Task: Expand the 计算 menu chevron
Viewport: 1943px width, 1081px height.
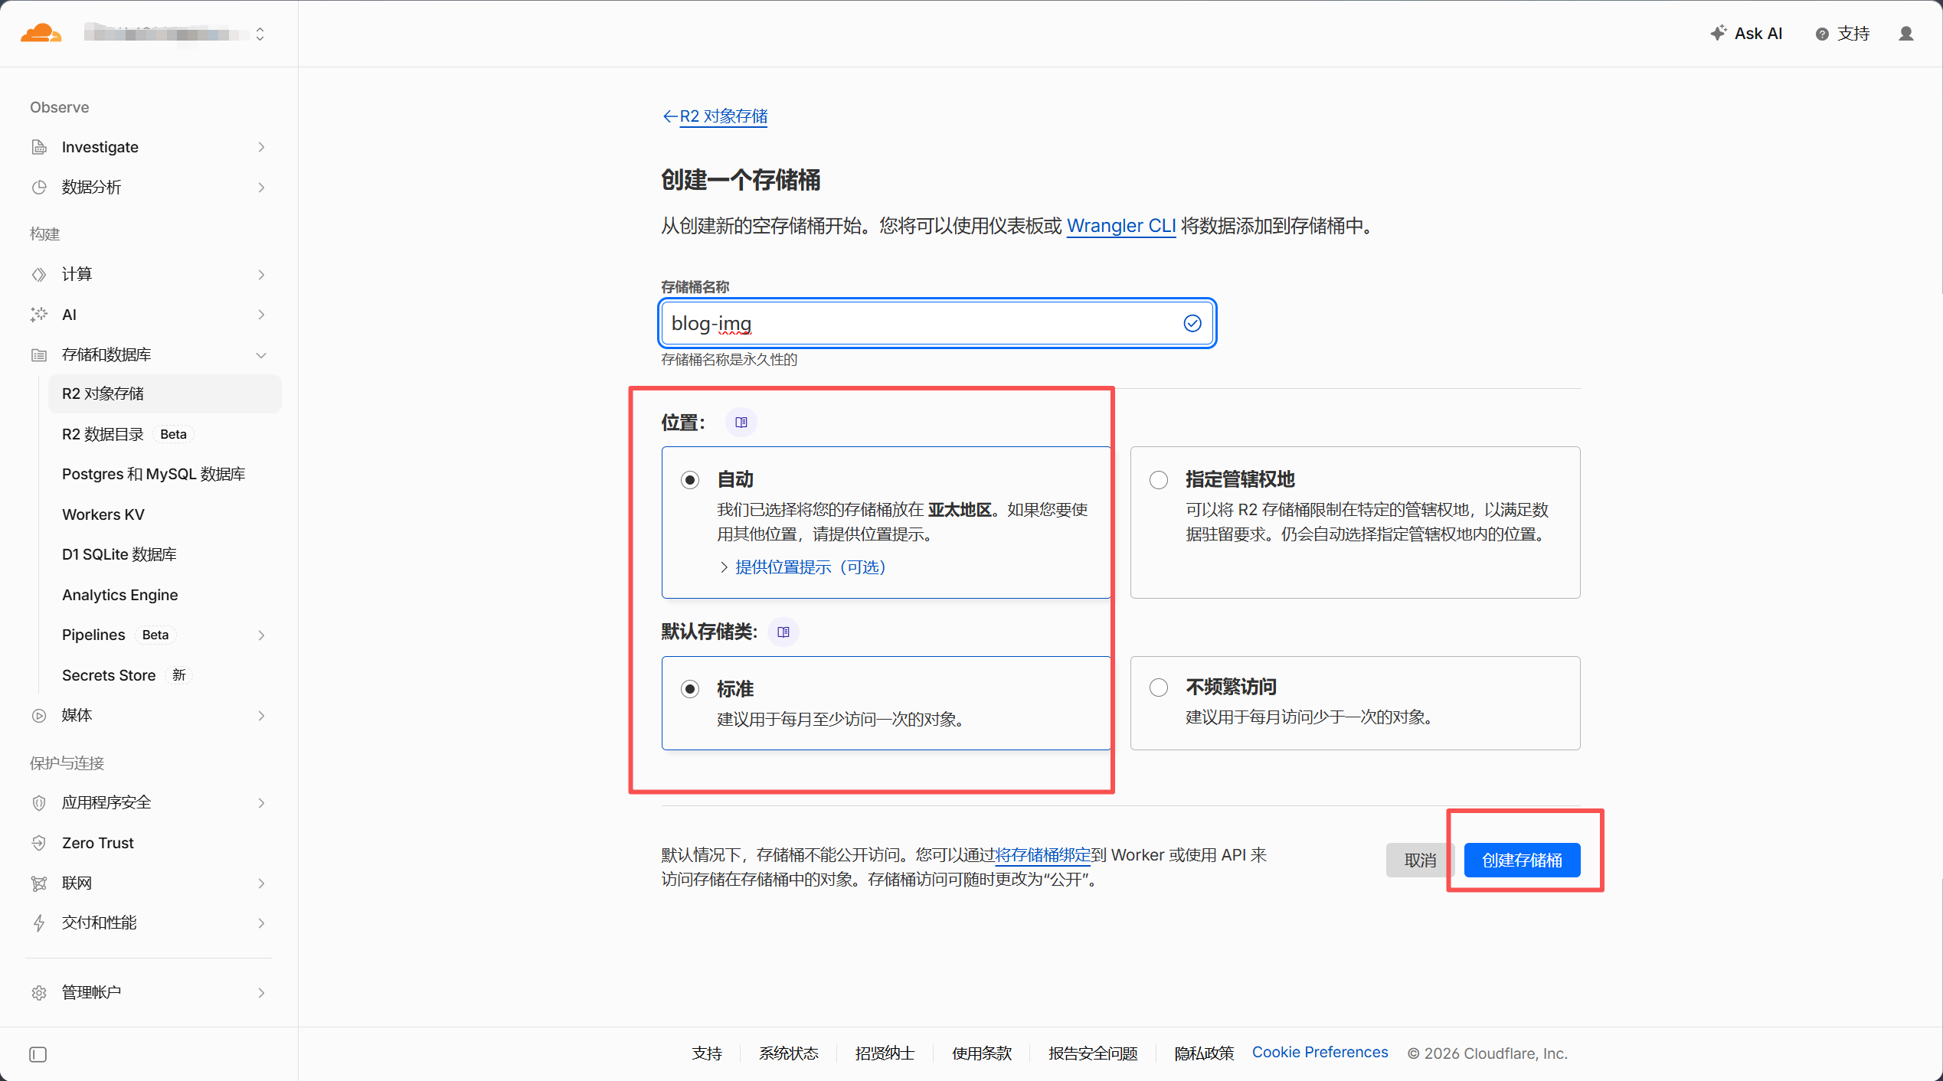Action: pyautogui.click(x=261, y=274)
